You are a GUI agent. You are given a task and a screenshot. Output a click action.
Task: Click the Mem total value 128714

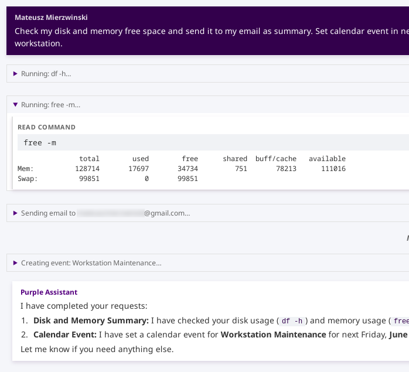tap(87, 169)
